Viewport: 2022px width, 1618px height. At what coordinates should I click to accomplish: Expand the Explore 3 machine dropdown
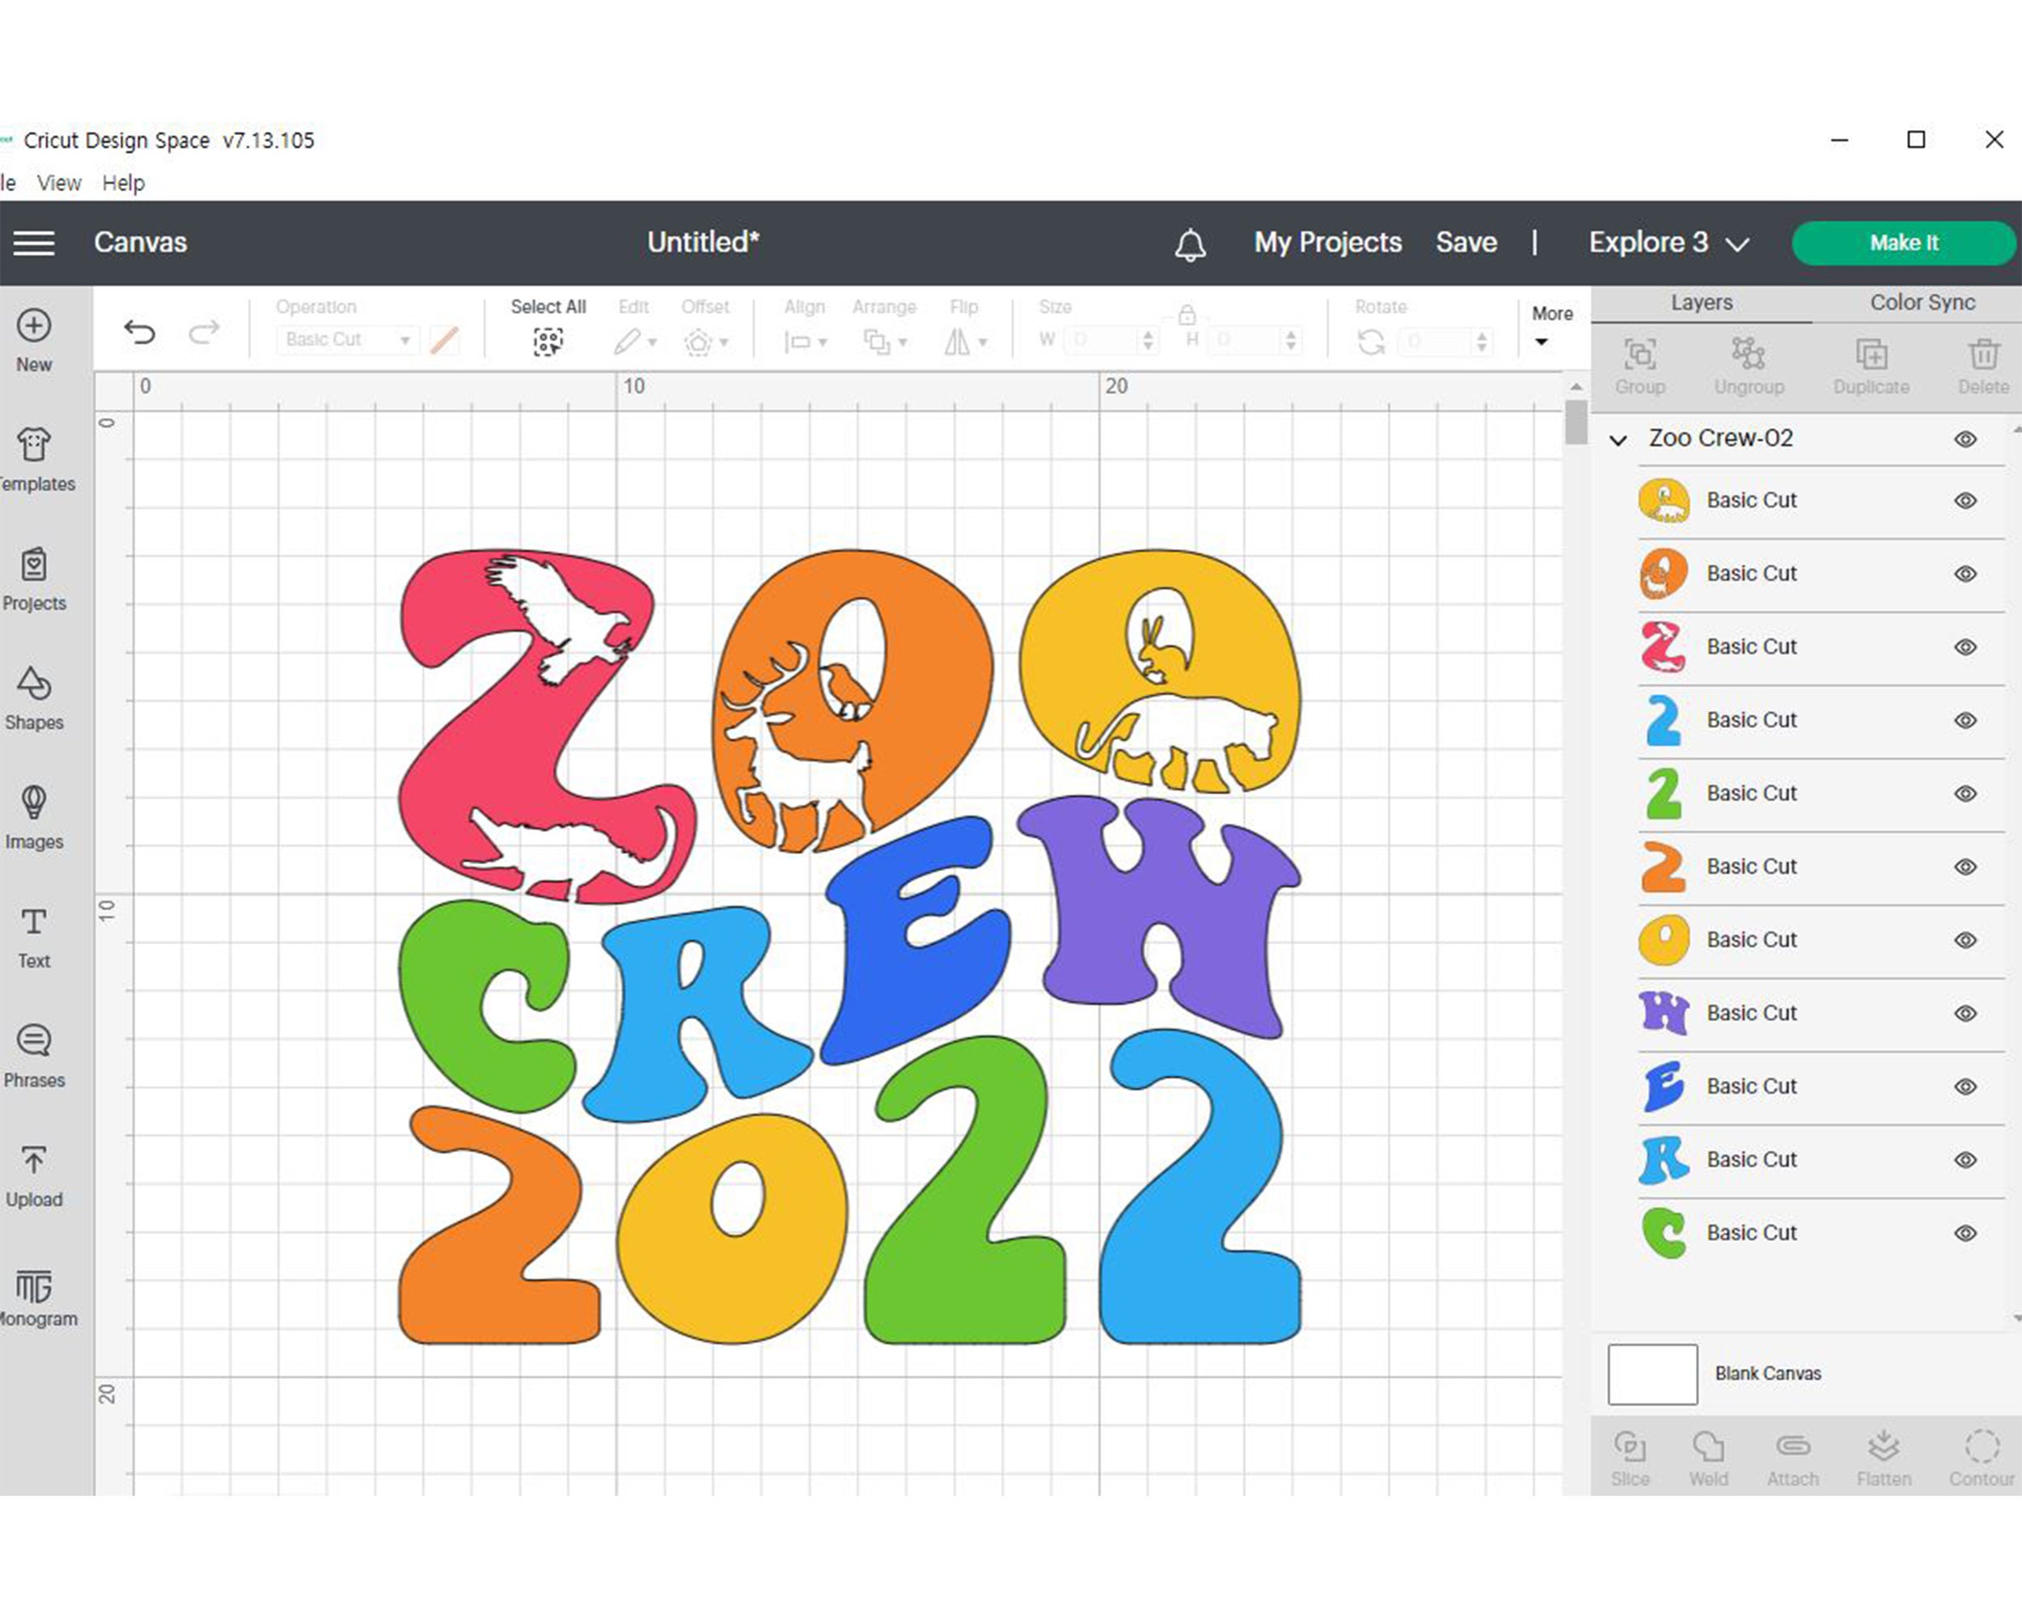(1736, 242)
